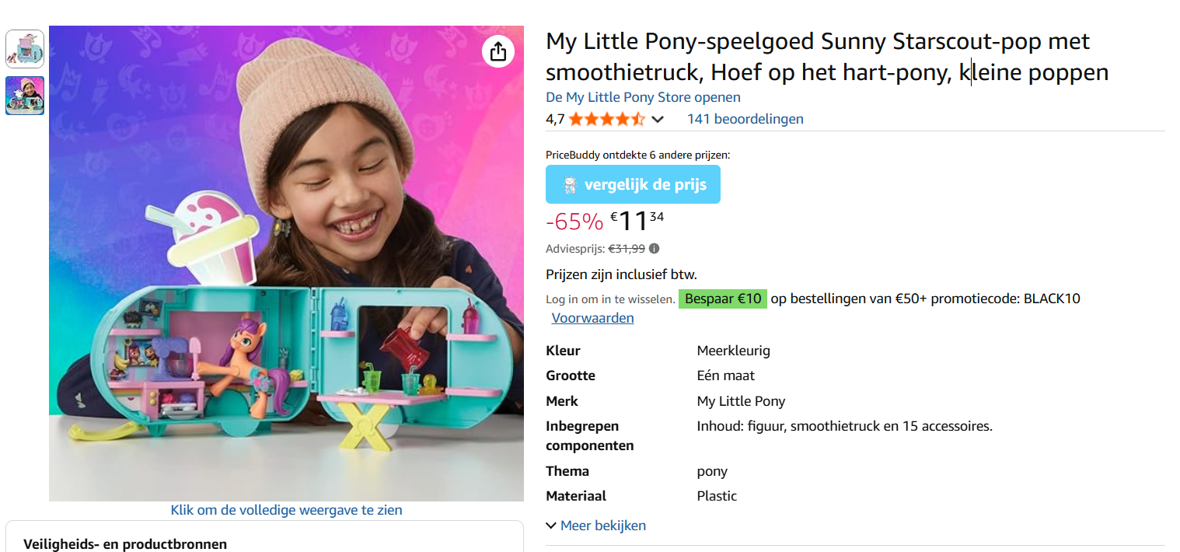The height and width of the screenshot is (552, 1180).
Task: Click the 4,7 rating number
Action: (x=555, y=119)
